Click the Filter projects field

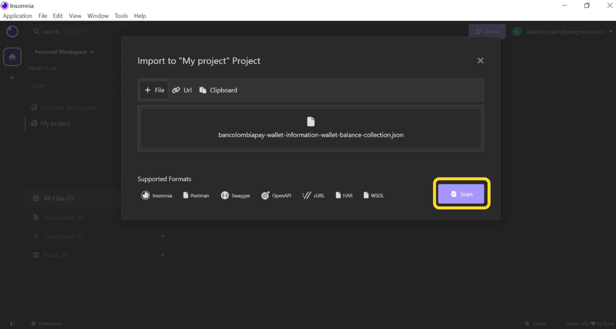tap(74, 86)
